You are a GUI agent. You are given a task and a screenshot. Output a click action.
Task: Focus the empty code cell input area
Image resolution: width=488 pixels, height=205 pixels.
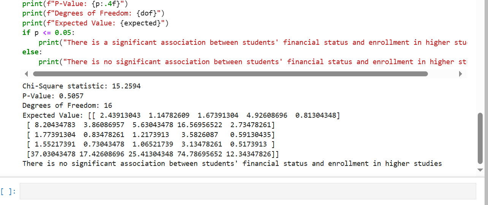click(x=247, y=191)
